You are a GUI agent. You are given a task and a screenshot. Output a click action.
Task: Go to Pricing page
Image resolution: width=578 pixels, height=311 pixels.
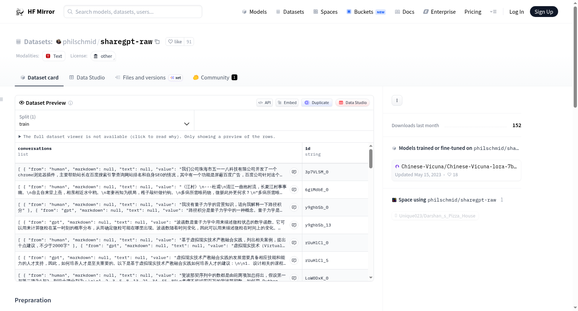pos(473,12)
